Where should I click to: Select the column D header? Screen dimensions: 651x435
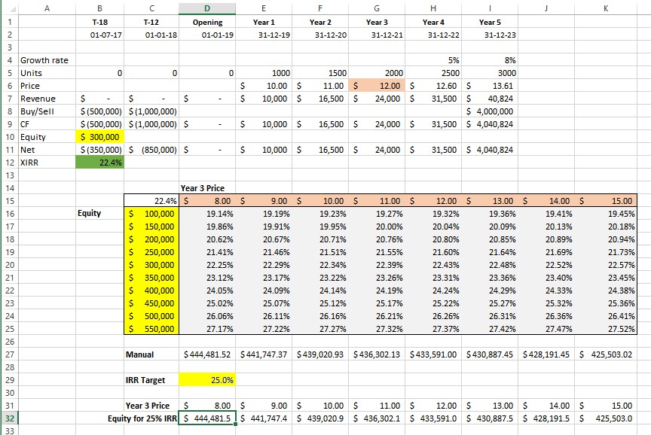[x=208, y=8]
